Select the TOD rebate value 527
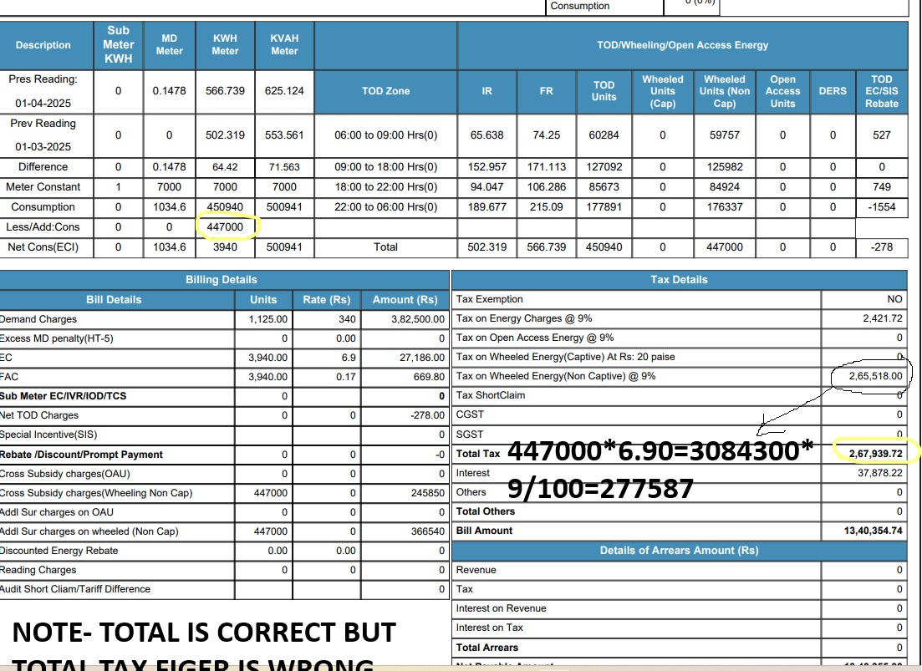 point(881,135)
